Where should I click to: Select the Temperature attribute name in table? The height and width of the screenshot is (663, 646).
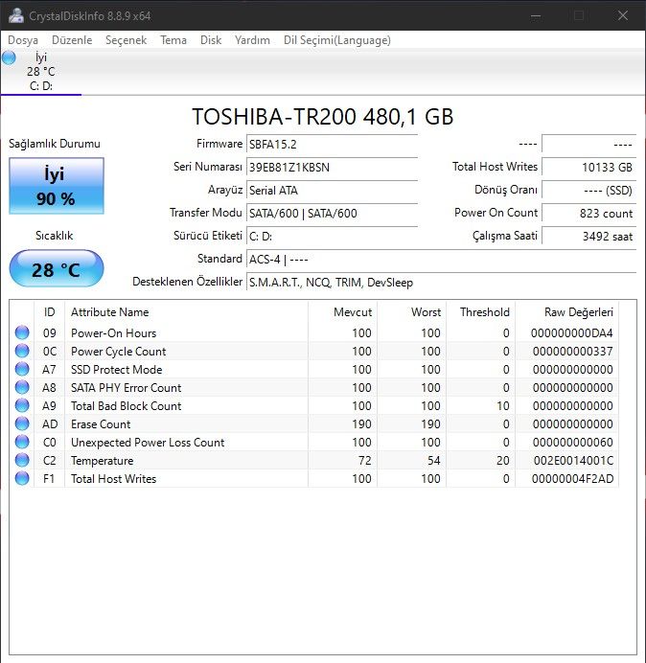102,461
